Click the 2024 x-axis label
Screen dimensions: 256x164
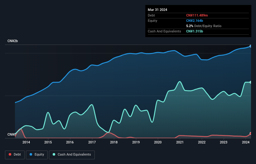[x=245, y=142]
